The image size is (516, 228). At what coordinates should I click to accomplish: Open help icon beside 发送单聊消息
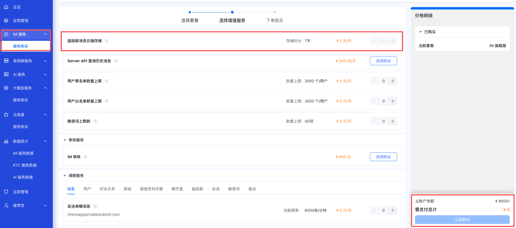(x=95, y=206)
